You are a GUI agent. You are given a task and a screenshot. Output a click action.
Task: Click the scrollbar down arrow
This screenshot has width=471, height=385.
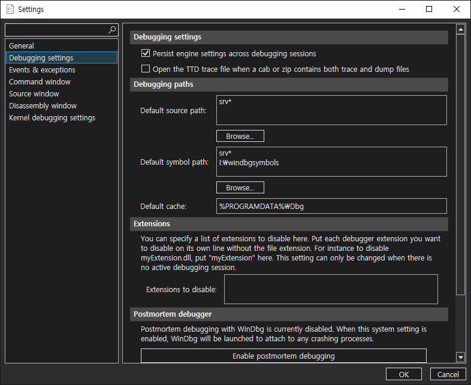point(460,357)
